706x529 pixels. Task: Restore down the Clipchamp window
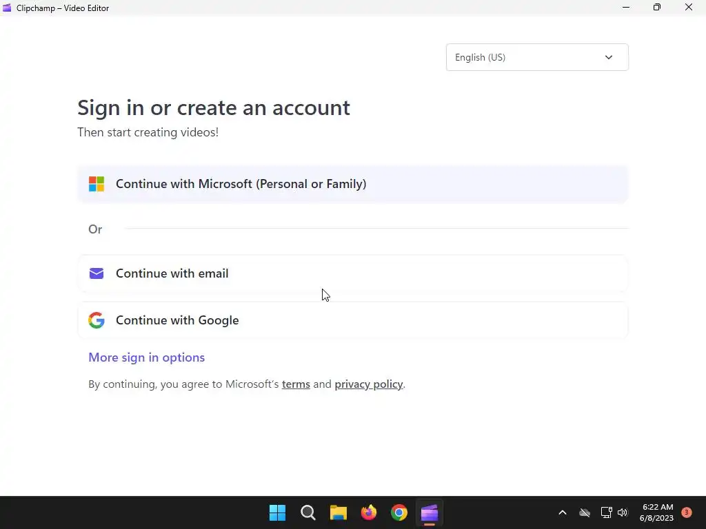pos(657,8)
